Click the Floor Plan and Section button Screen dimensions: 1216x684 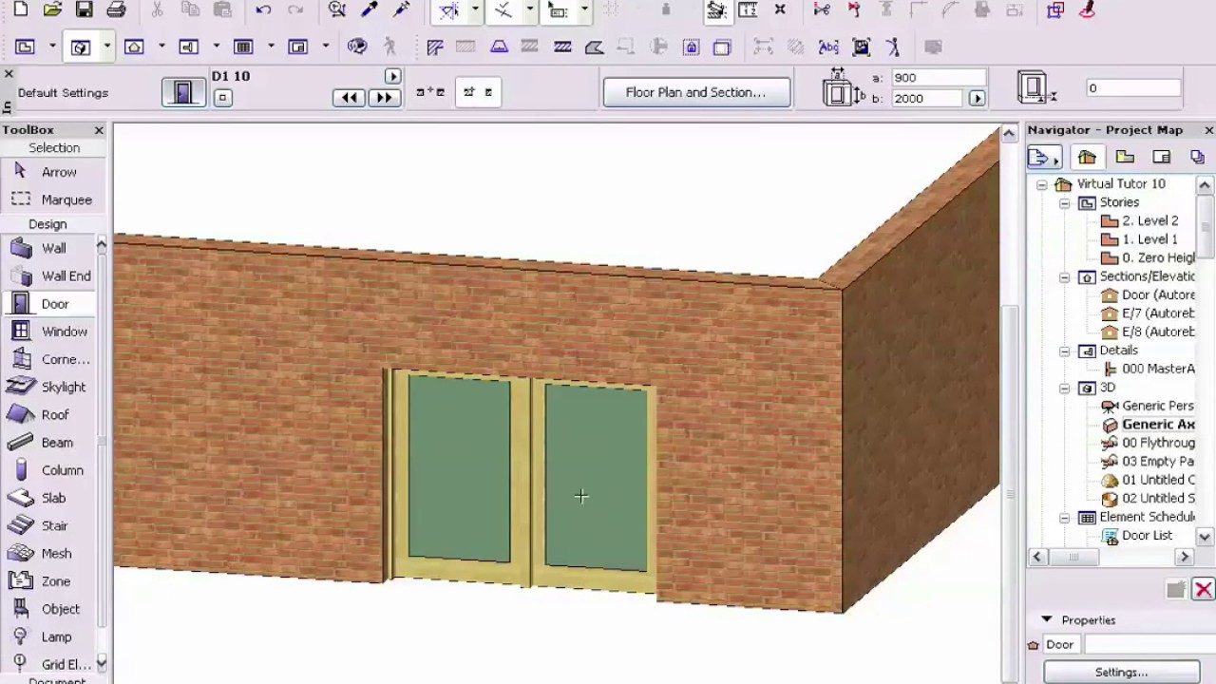pos(695,92)
